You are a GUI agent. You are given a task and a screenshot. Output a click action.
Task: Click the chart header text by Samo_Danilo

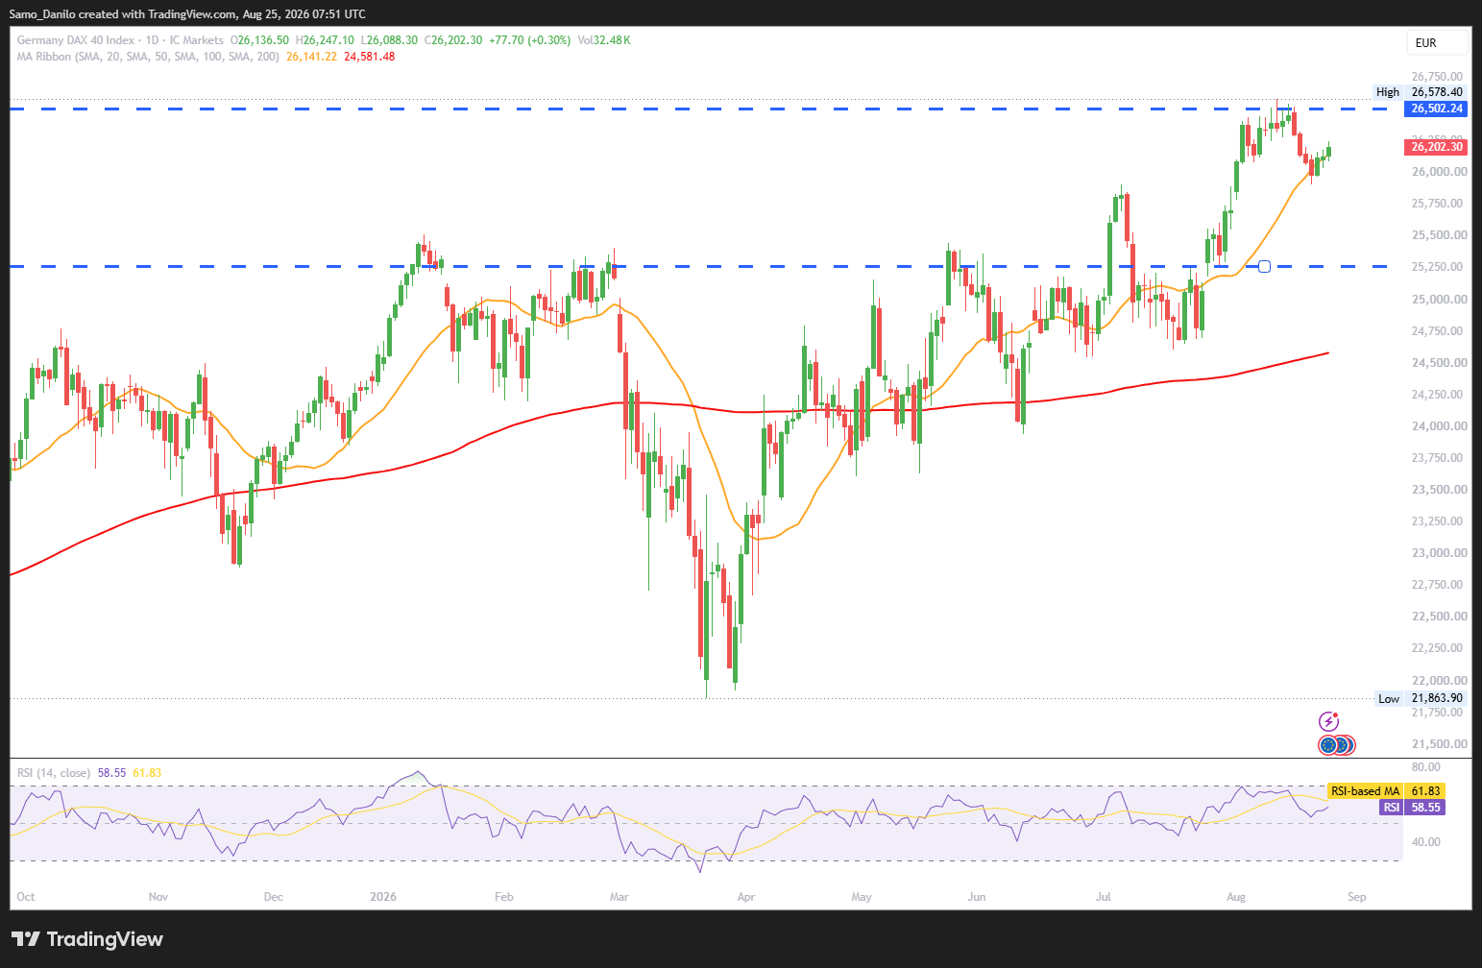tap(187, 14)
